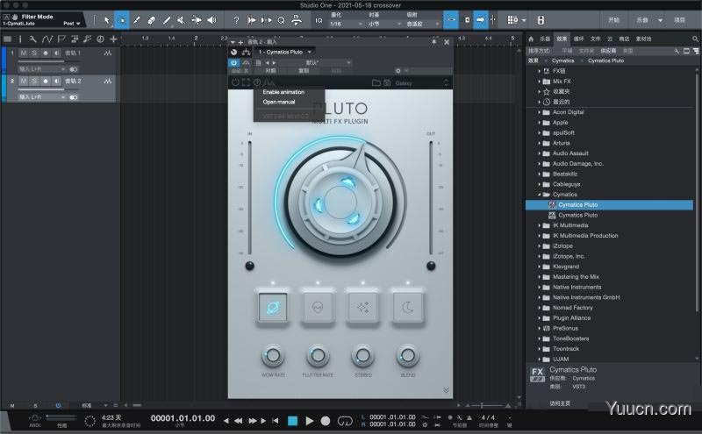Viewport: 702px width, 434px height.
Task: Switch to the 素材池 browser tab
Action: click(643, 39)
